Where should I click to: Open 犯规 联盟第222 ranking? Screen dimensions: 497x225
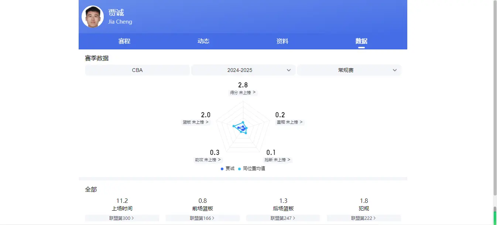coord(364,218)
